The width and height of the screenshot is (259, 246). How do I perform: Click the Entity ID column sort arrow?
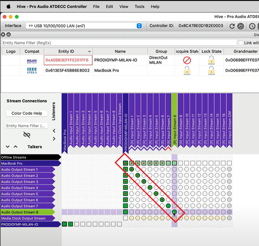[89, 51]
